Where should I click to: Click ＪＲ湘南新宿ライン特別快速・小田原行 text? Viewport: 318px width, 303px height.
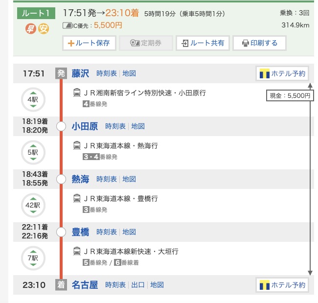click(x=145, y=93)
